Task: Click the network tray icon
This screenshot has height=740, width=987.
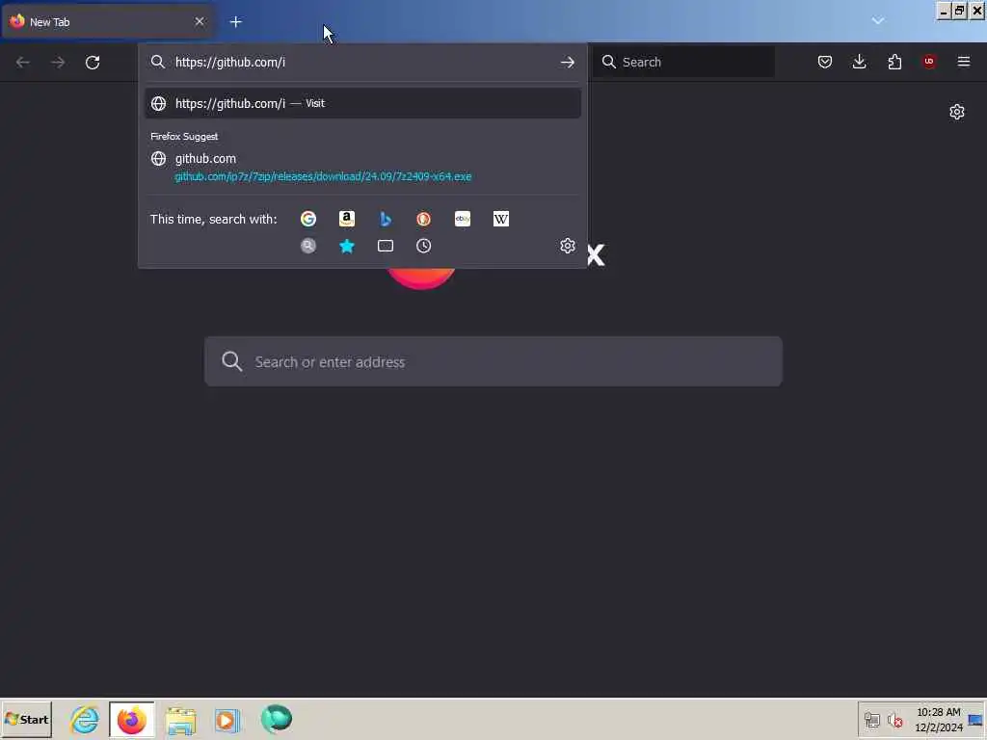Action: click(871, 720)
